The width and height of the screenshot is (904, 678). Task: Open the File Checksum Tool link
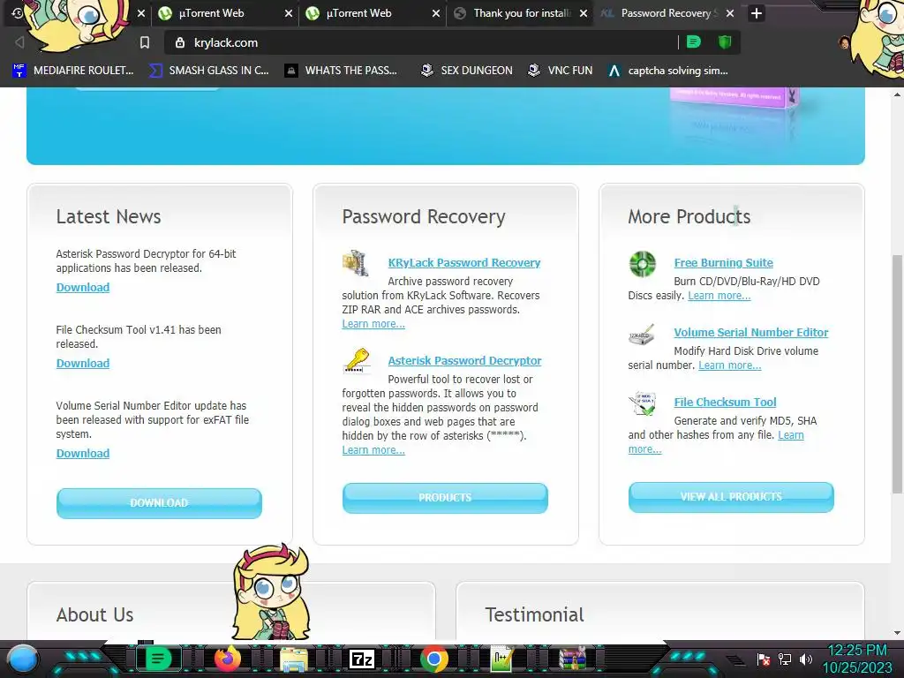pyautogui.click(x=726, y=402)
